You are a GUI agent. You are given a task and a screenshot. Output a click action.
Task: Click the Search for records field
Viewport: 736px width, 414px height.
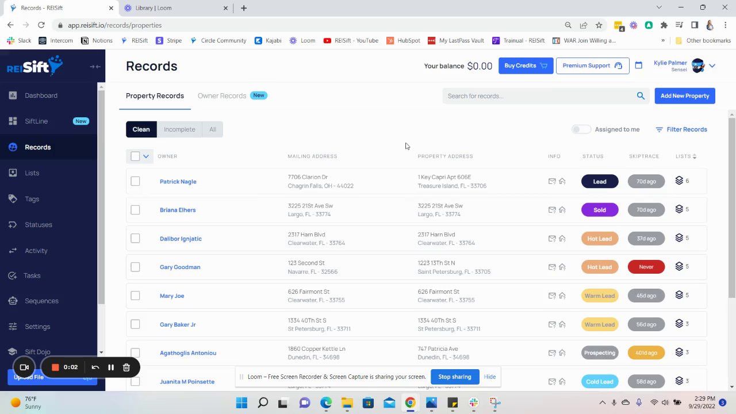point(546,96)
